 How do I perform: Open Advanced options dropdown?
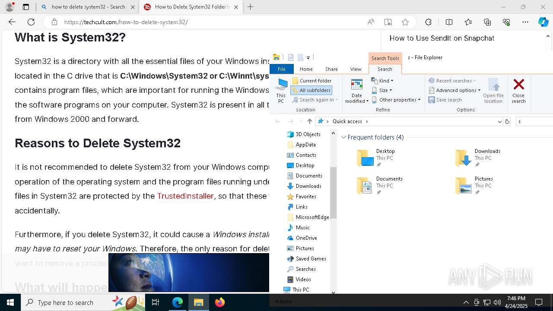coord(454,90)
